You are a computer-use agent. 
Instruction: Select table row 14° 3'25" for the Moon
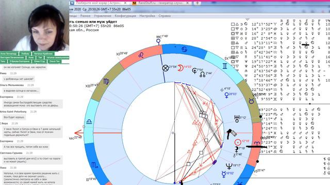click(x=280, y=29)
